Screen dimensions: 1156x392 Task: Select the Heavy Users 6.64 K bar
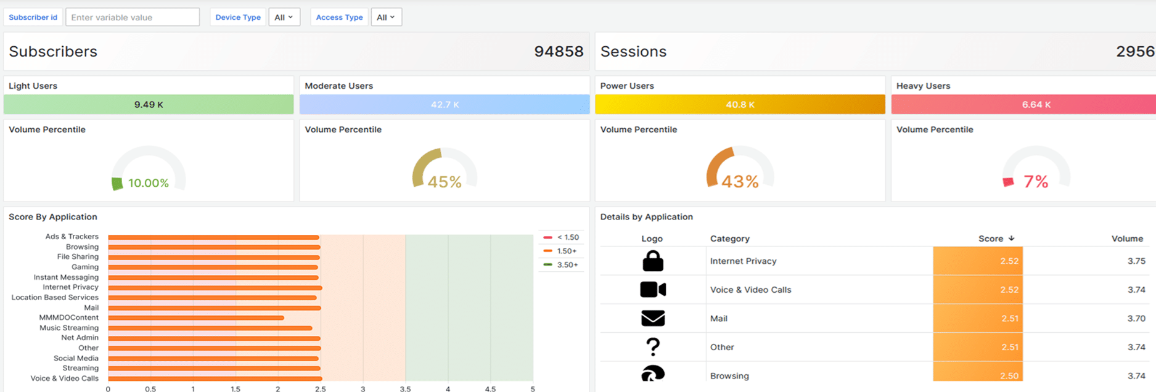click(1023, 105)
